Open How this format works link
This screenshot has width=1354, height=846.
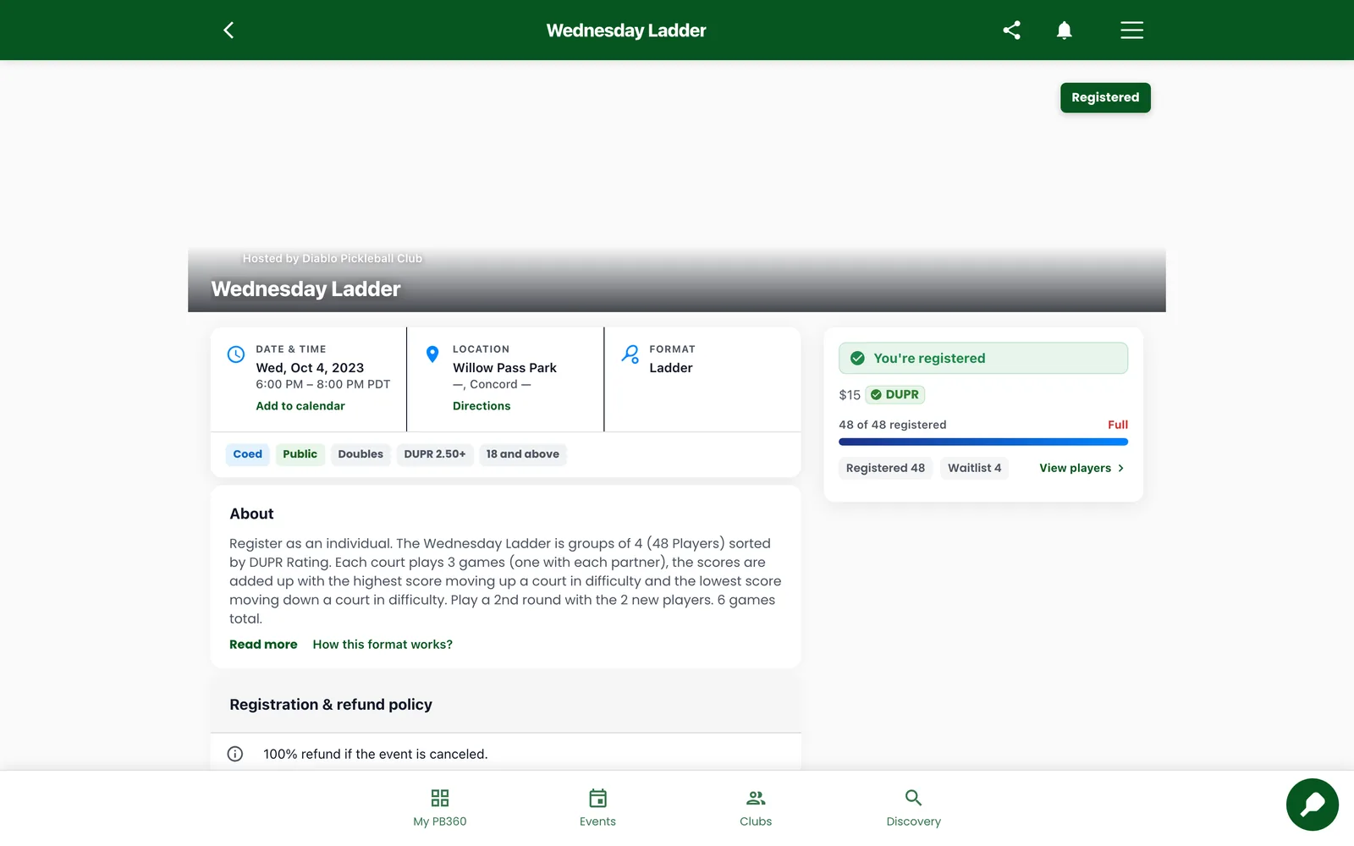coord(383,645)
